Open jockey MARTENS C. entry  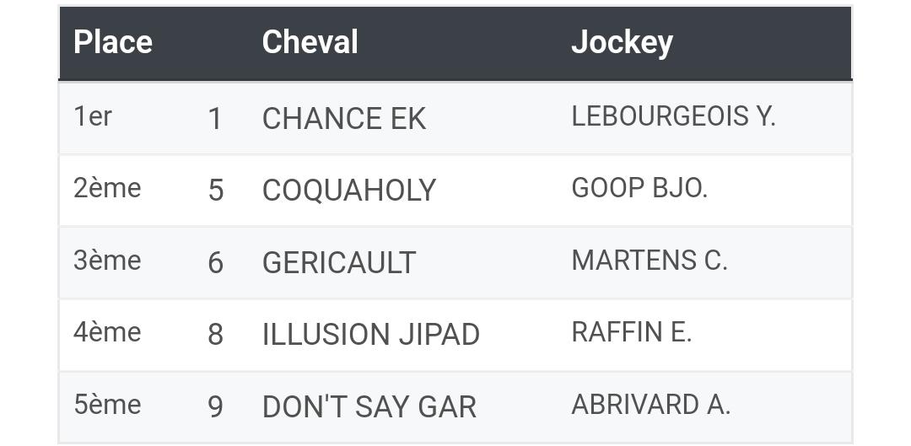649,261
